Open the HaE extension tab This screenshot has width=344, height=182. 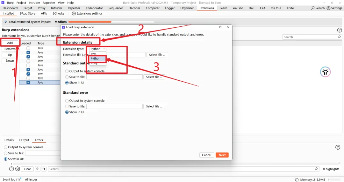(251, 8)
